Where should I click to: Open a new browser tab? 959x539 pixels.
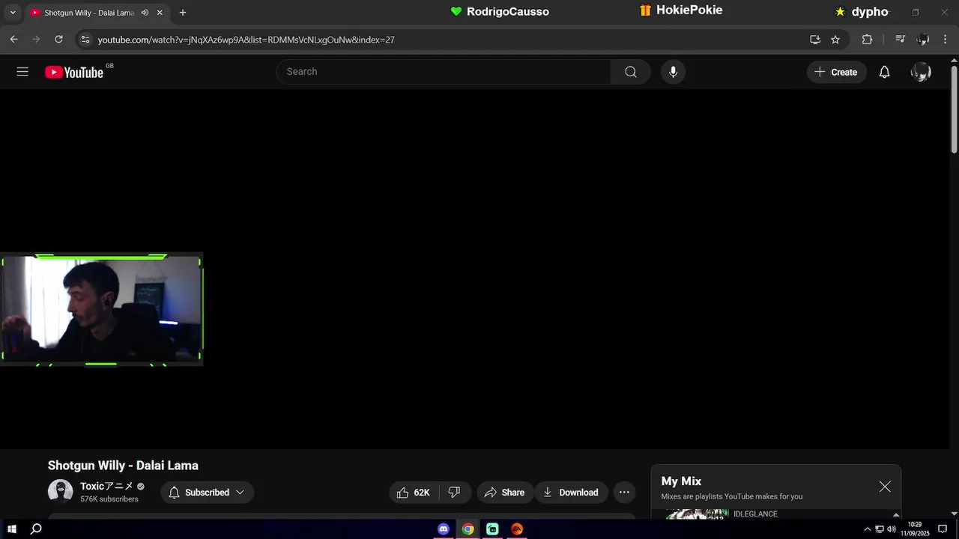pyautogui.click(x=183, y=13)
